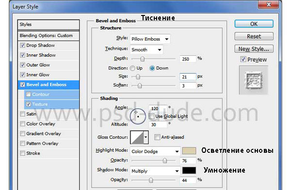Select the Drop Shadow list entry

[40, 45]
